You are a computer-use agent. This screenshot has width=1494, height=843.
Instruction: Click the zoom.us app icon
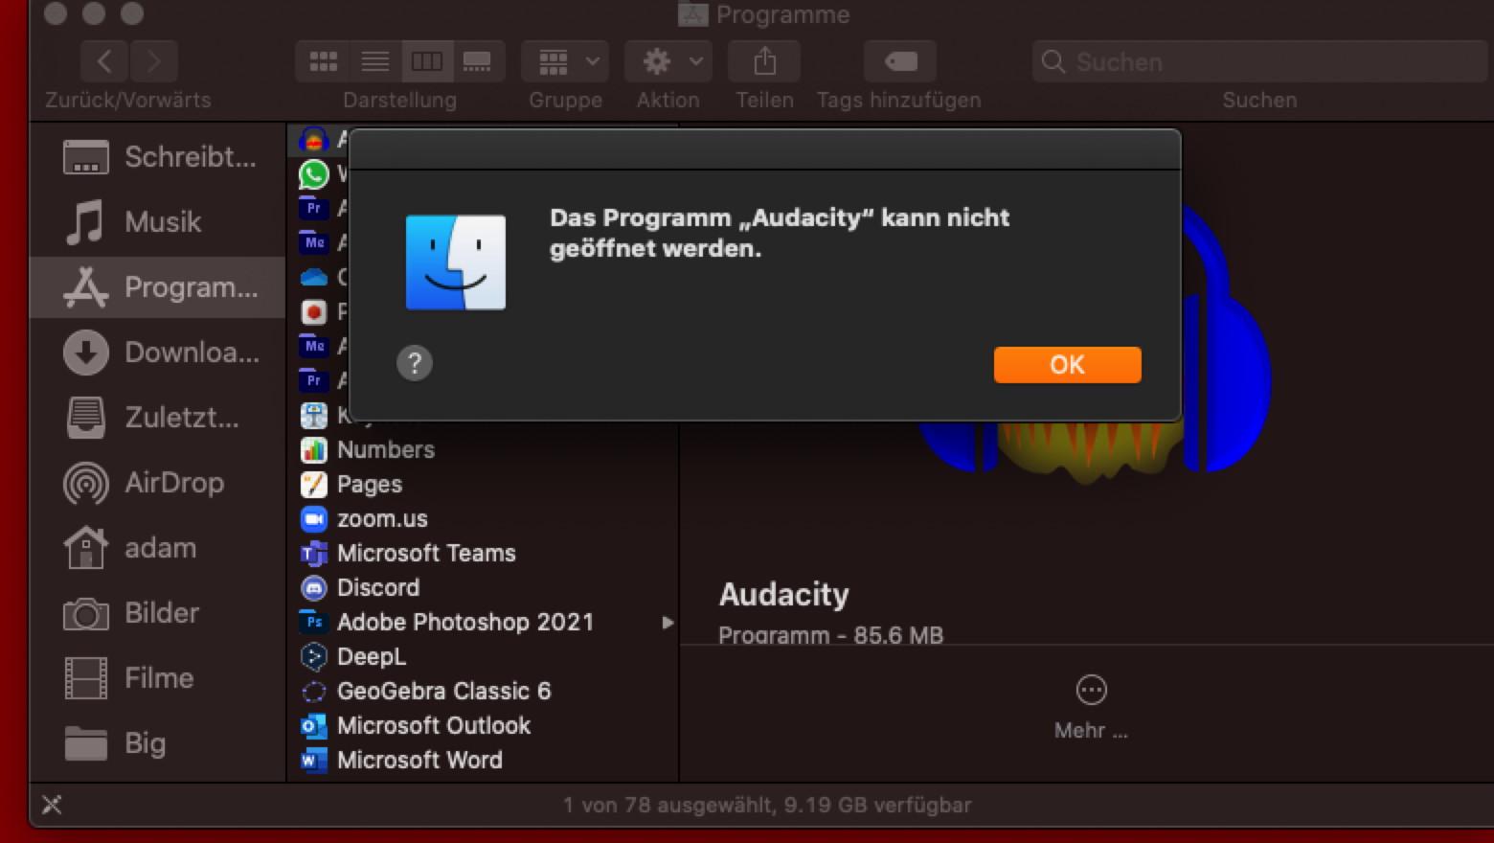(314, 518)
